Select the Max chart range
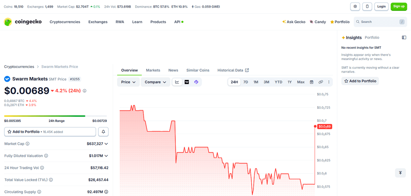 [x=301, y=82]
